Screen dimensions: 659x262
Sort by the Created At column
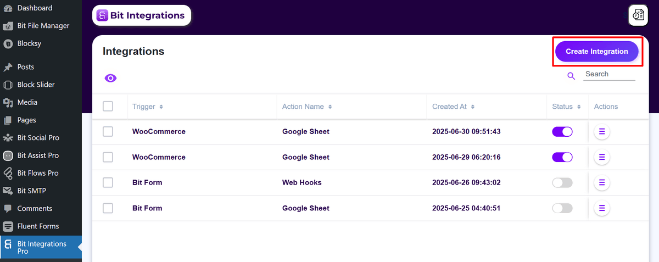coord(454,107)
